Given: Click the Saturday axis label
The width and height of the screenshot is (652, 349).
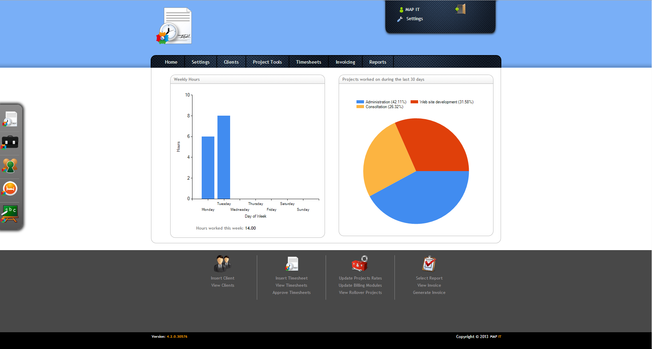Looking at the screenshot, I should [287, 204].
